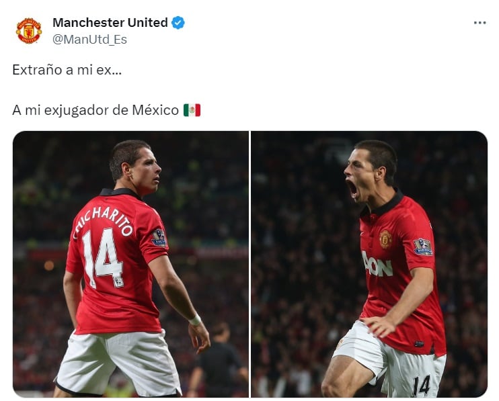
Task: Click the Manchester United crest profile avatar
Action: pyautogui.click(x=29, y=30)
